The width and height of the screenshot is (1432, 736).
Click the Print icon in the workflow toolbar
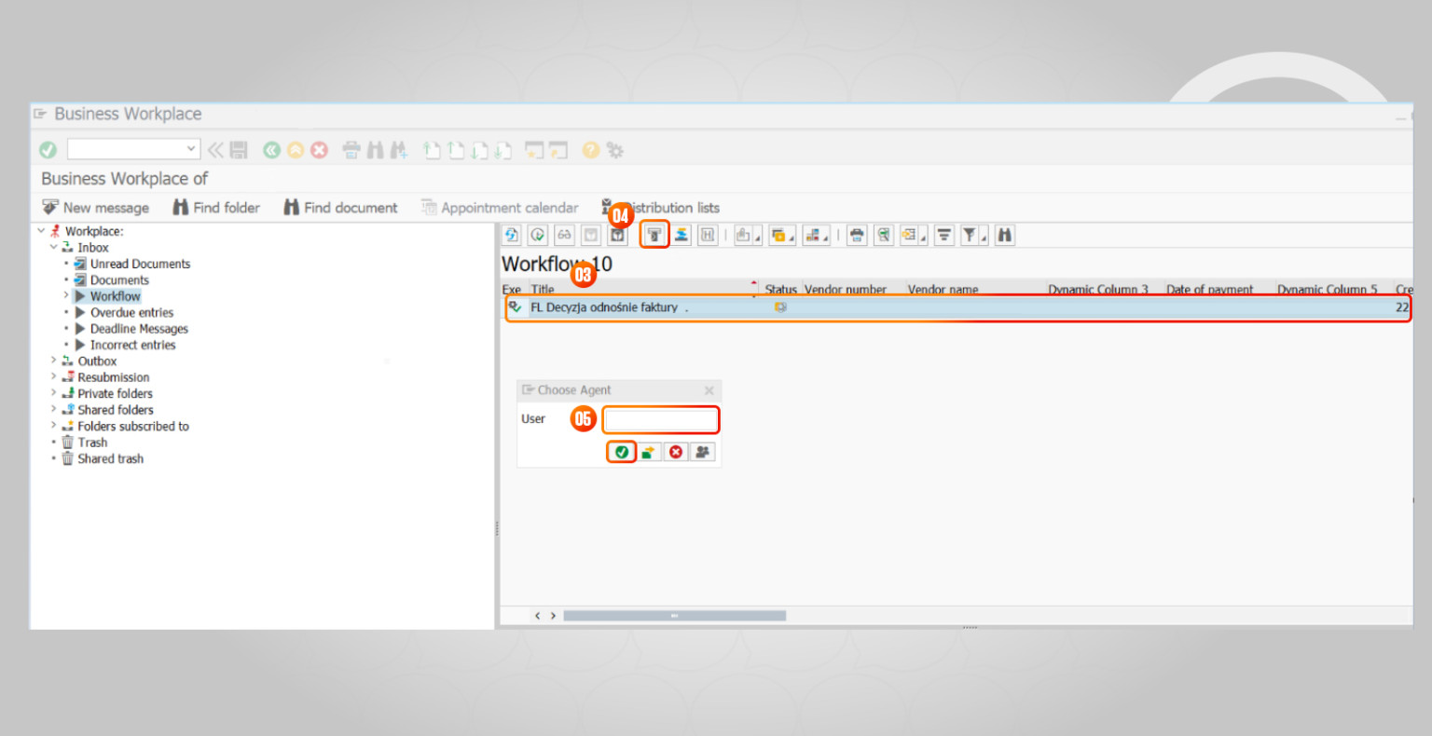pyautogui.click(x=856, y=235)
